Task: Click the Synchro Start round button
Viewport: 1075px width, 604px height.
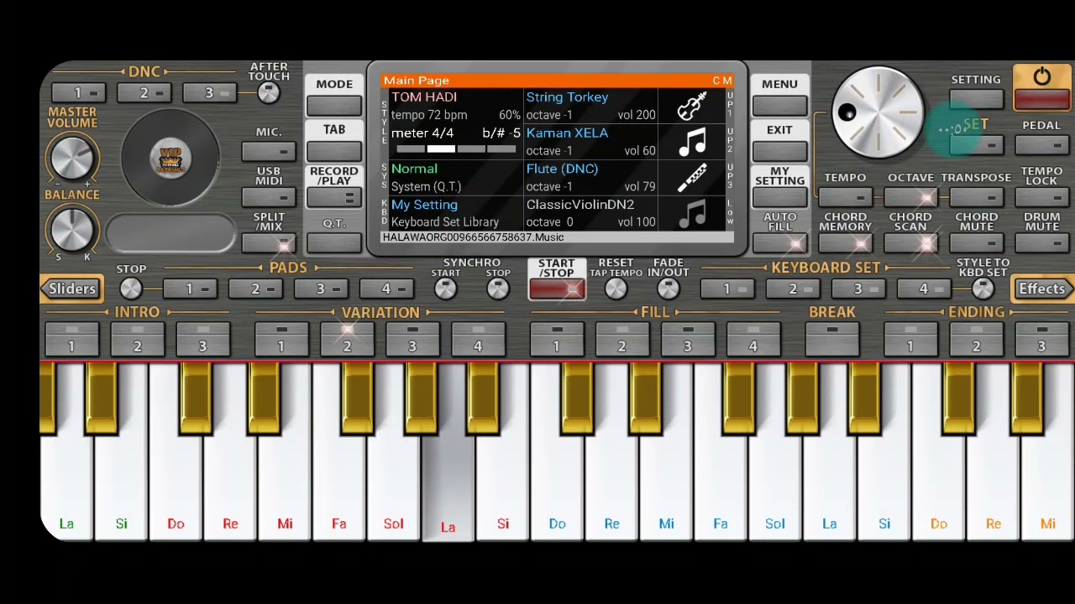Action: point(446,289)
